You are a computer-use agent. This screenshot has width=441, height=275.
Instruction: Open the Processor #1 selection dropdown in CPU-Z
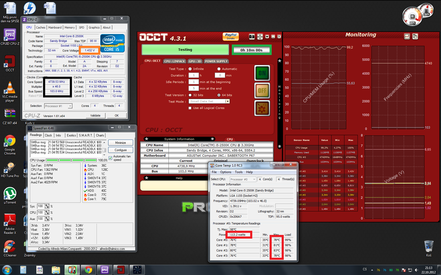[x=70, y=106]
